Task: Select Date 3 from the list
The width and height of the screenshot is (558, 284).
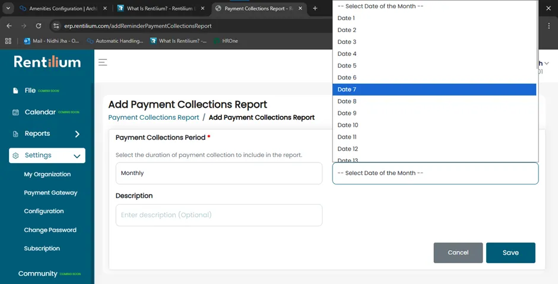Action: click(434, 42)
